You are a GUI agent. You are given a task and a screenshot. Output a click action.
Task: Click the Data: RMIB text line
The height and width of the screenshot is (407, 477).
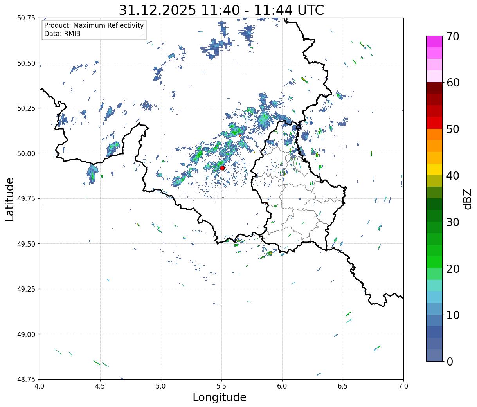pos(62,34)
